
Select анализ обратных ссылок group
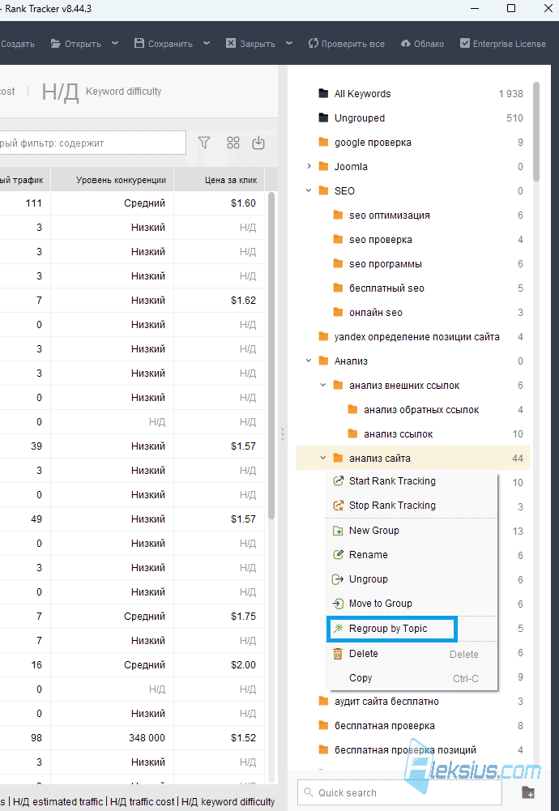pos(412,410)
